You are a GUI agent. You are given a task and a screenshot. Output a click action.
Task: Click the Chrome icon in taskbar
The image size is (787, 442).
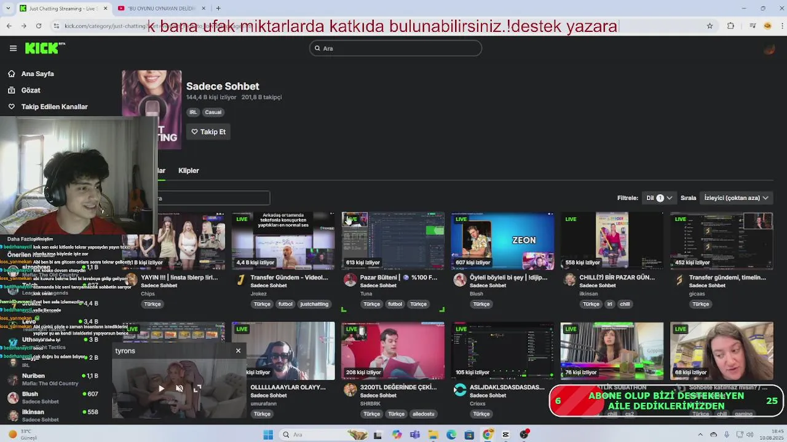488,435
